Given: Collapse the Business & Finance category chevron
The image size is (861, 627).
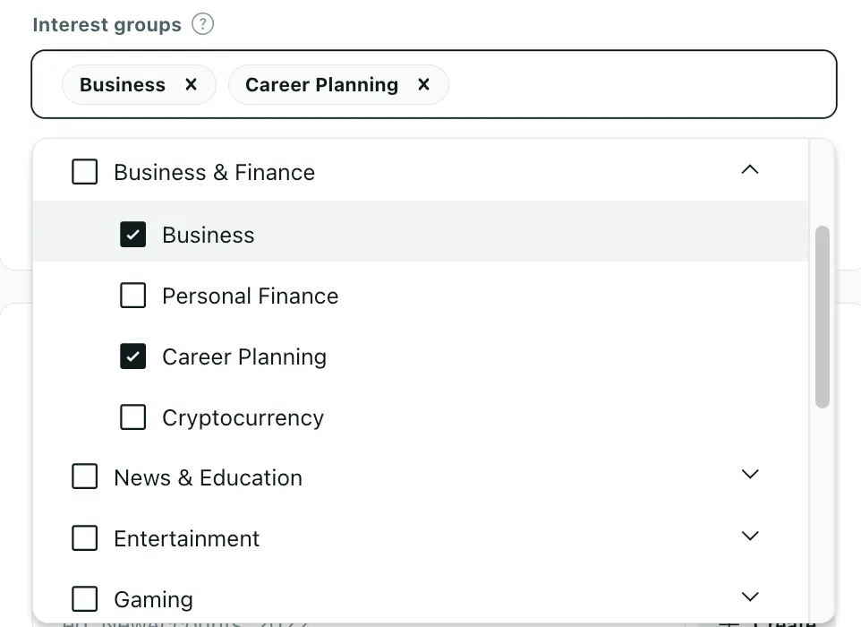Looking at the screenshot, I should tap(749, 170).
